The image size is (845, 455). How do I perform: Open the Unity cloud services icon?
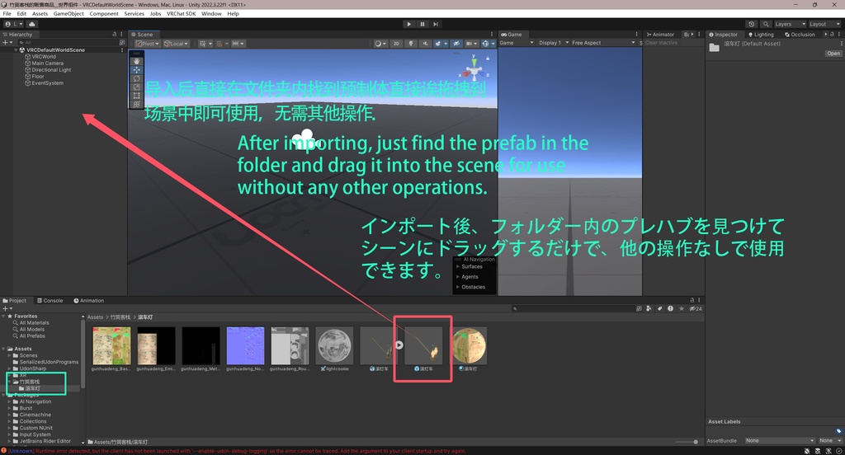tap(32, 24)
